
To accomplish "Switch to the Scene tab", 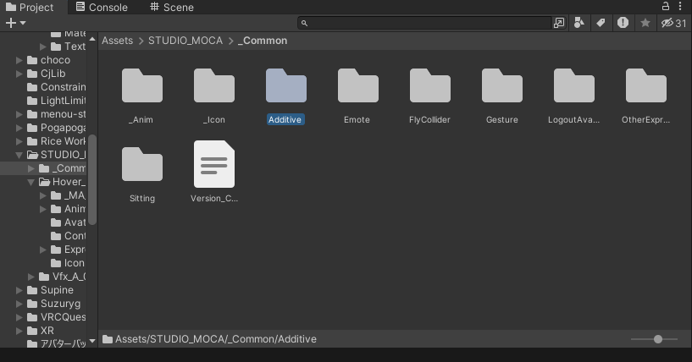I will pyautogui.click(x=172, y=7).
